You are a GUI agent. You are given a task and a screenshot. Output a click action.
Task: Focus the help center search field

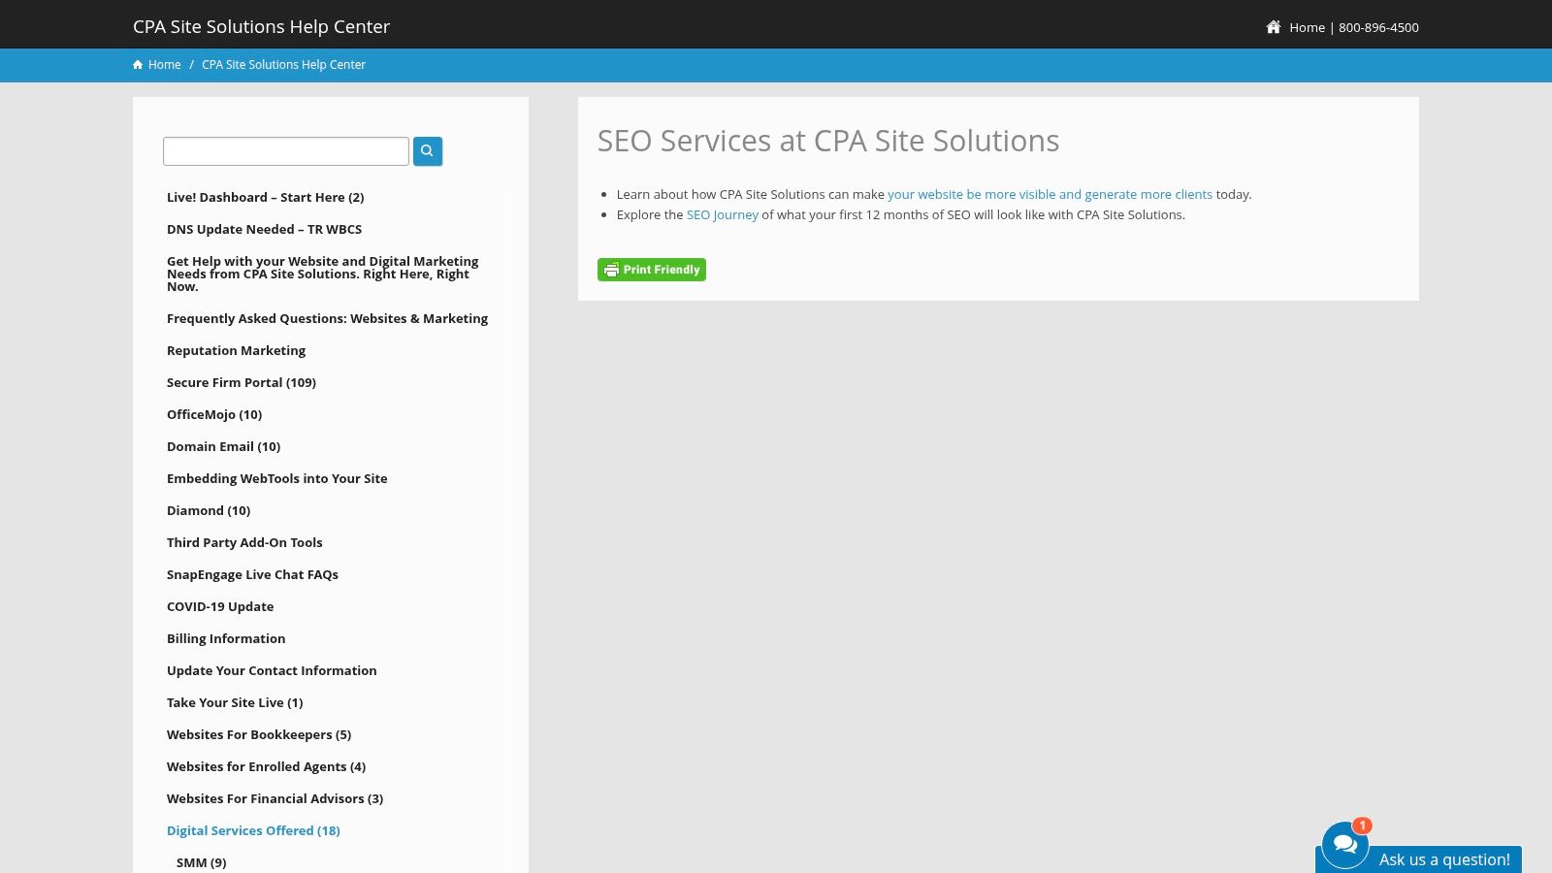286,151
